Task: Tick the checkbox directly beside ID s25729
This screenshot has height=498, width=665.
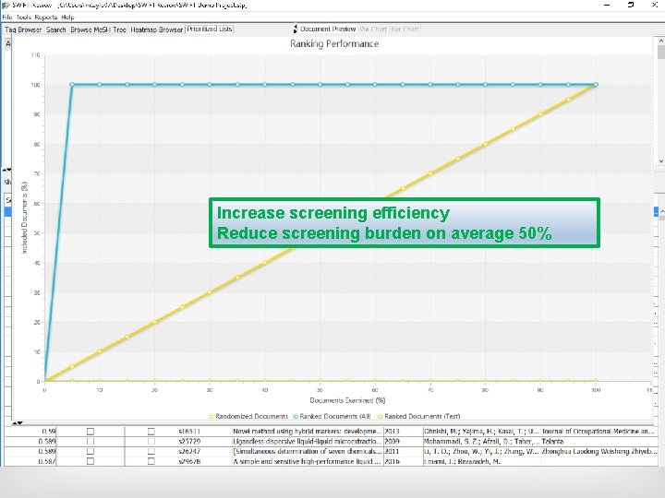Action: 151,441
